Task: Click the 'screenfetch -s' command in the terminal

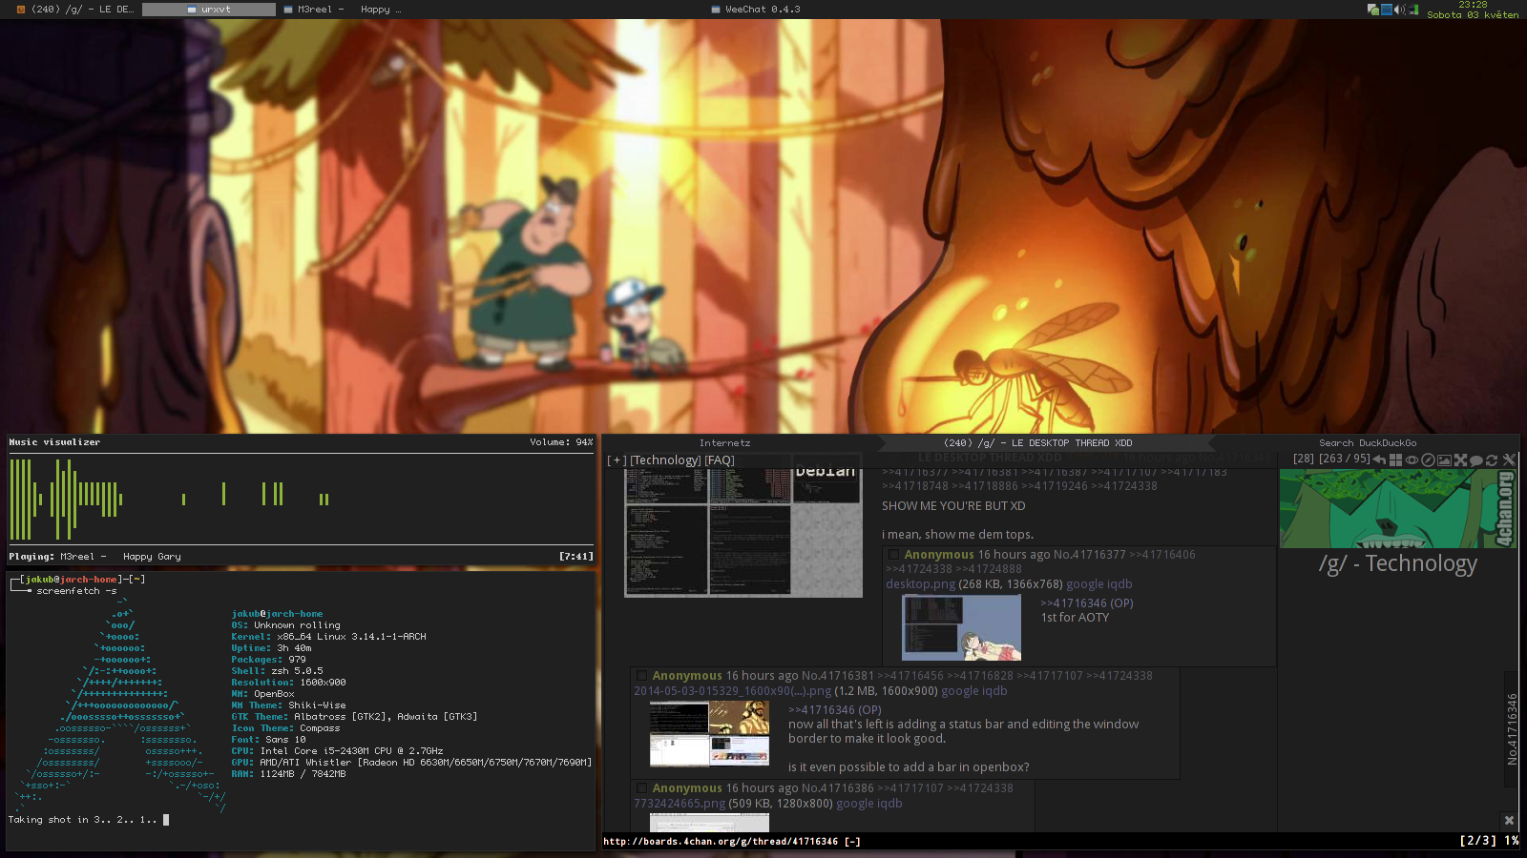Action: (x=76, y=591)
